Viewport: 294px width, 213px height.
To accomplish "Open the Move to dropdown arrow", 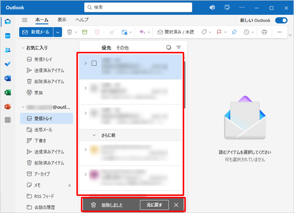I will [131, 32].
